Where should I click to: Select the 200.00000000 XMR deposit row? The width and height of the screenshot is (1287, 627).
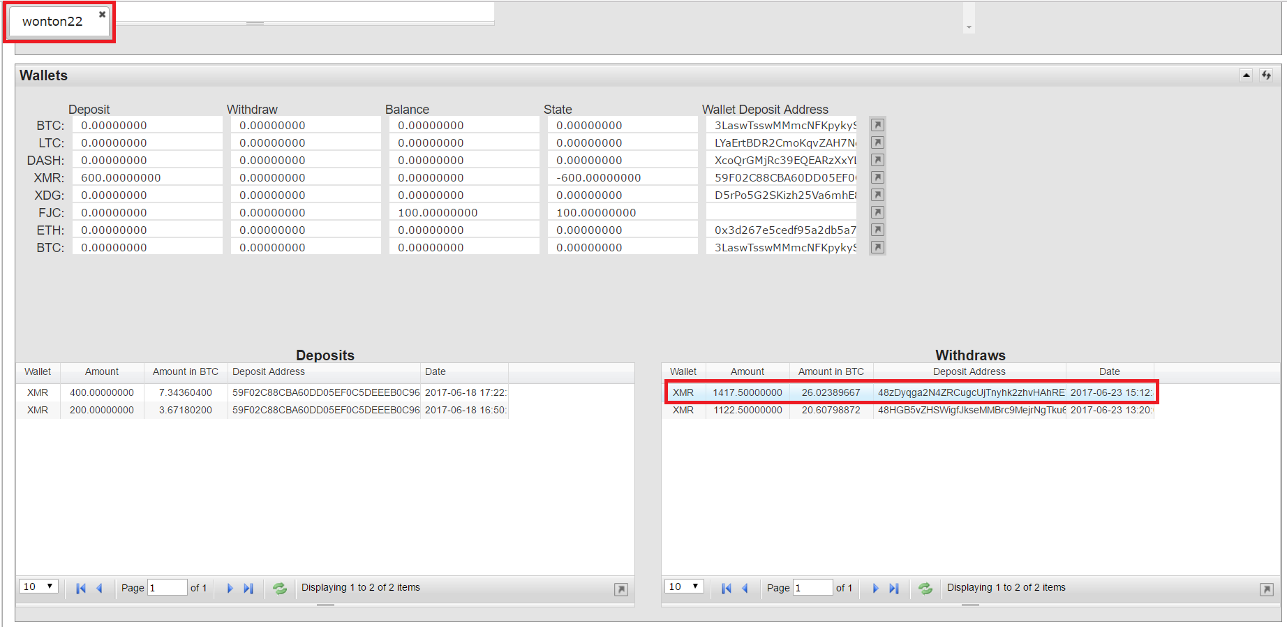click(x=262, y=410)
